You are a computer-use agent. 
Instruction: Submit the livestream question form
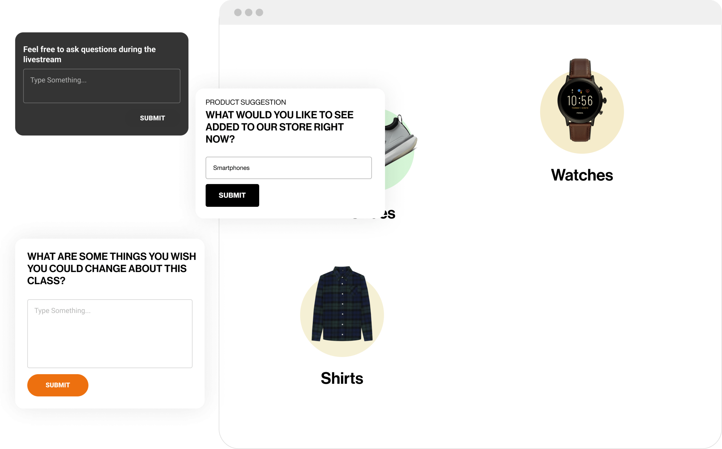153,118
